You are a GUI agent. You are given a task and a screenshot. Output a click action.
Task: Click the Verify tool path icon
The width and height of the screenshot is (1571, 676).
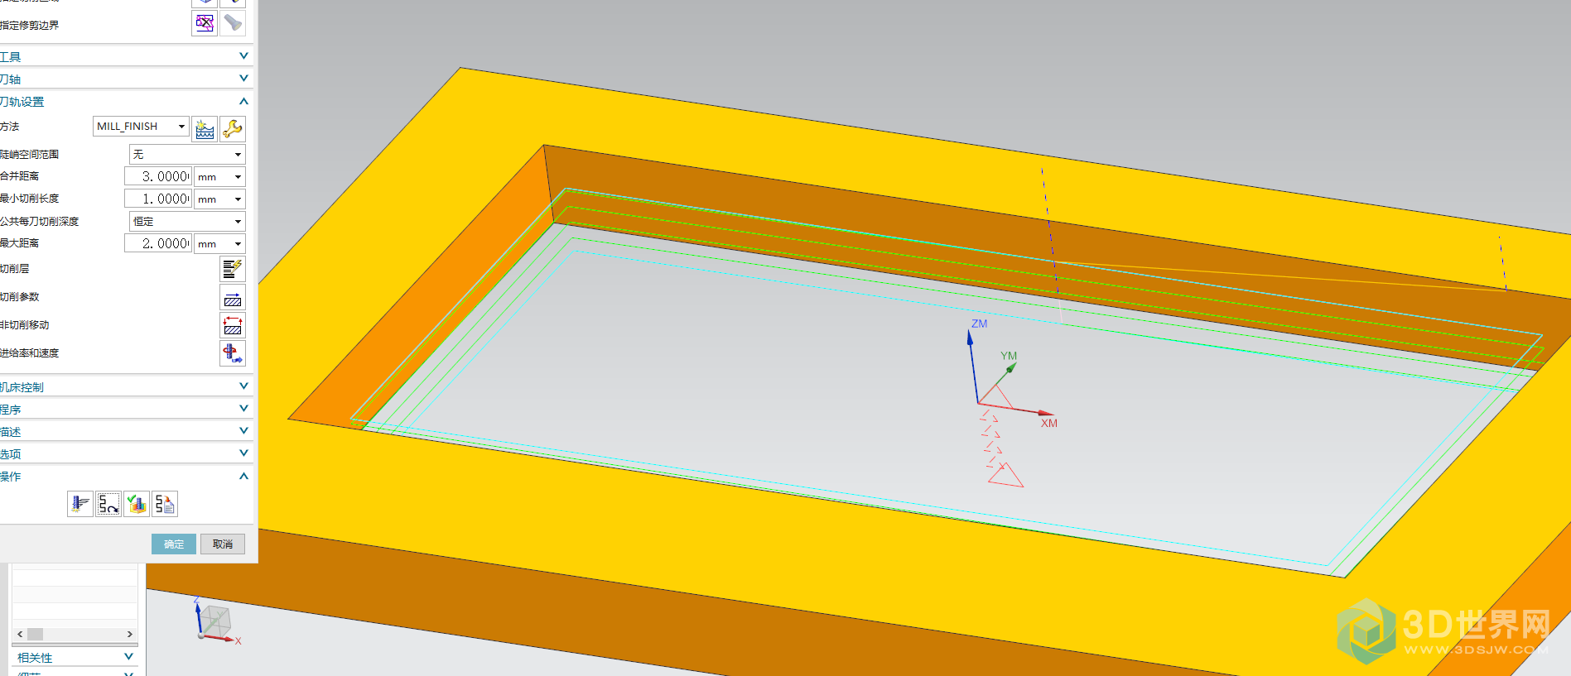(x=137, y=504)
